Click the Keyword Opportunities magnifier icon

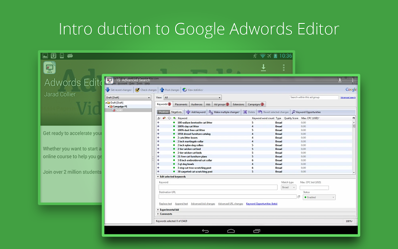[x=294, y=112]
